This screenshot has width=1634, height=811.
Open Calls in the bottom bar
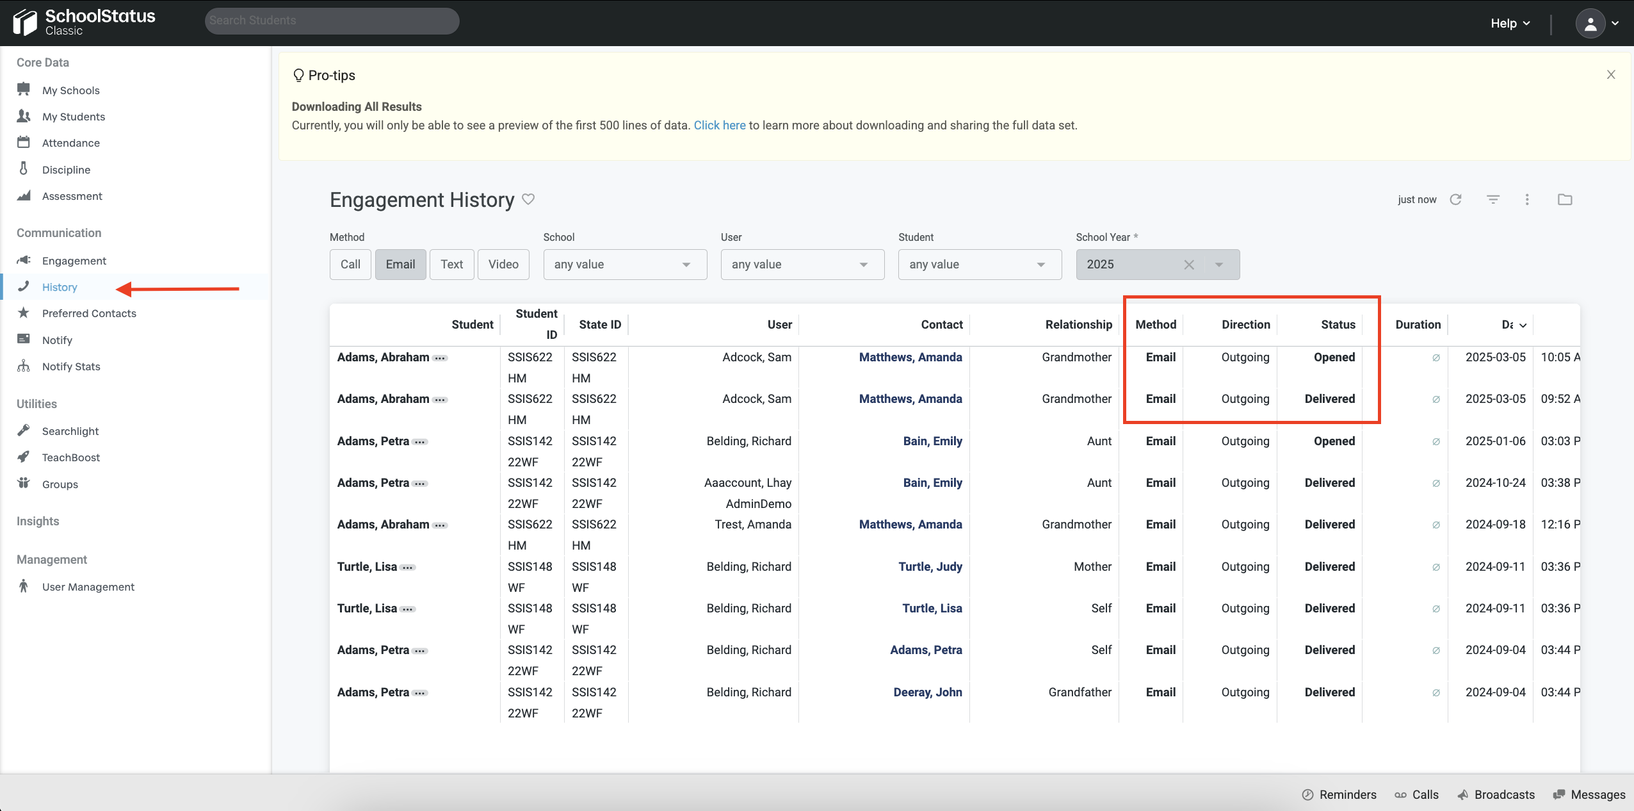[x=1417, y=794]
